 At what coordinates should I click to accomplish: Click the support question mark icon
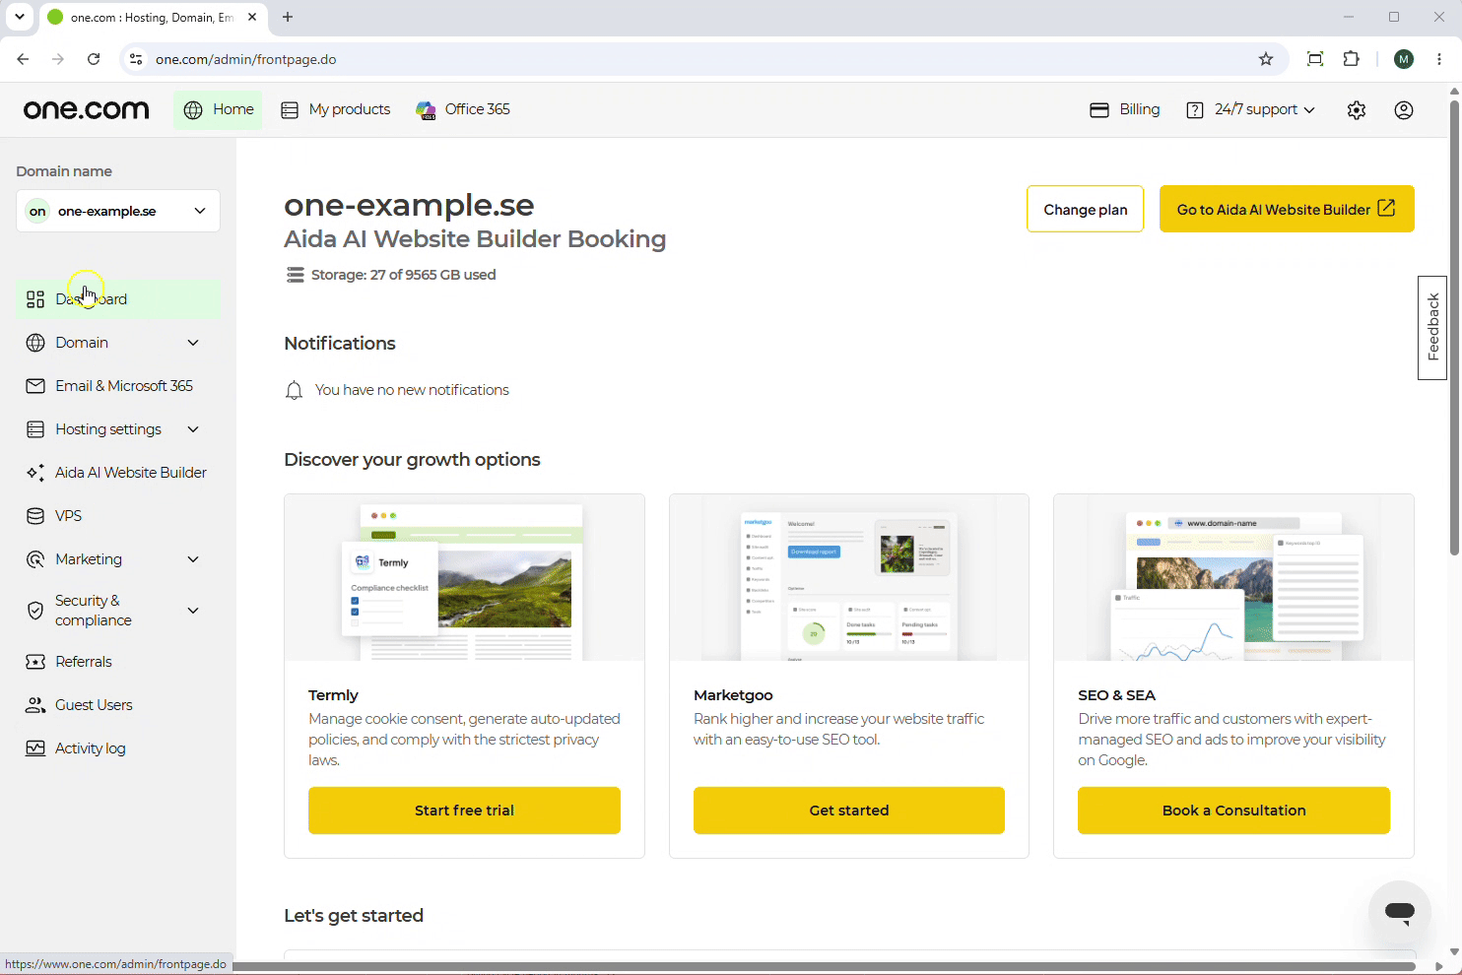1195,110
